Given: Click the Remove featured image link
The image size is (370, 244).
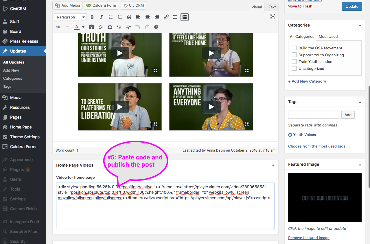Looking at the screenshot, I should click(309, 238).
